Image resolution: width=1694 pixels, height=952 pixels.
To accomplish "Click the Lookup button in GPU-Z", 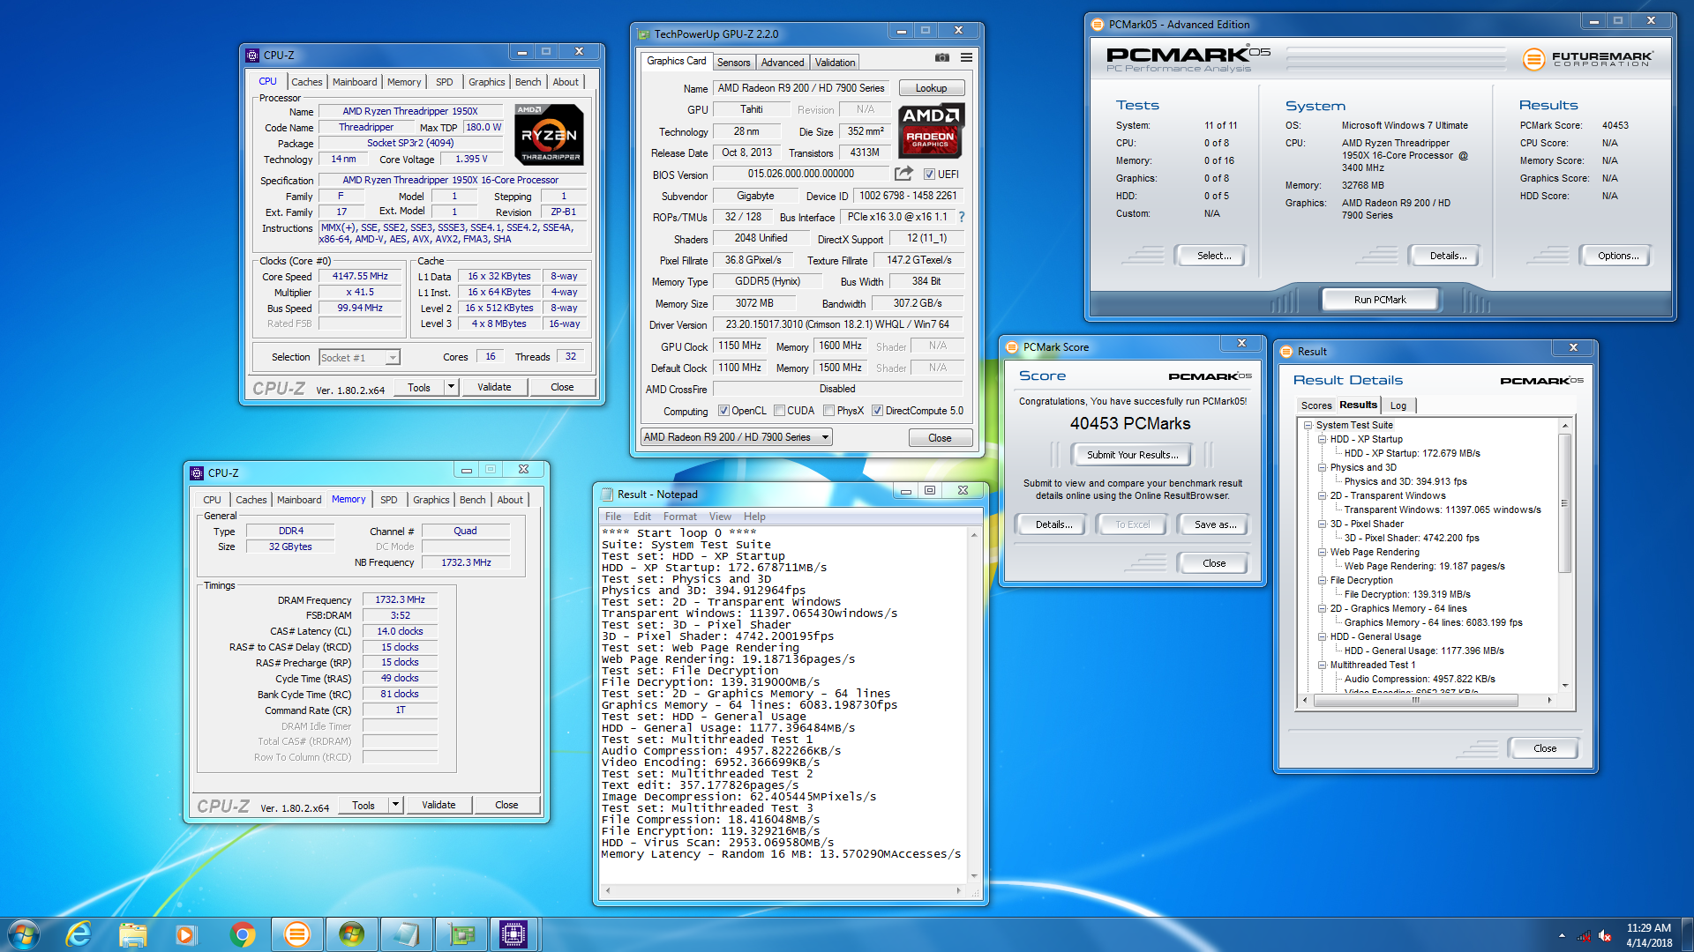I will pyautogui.click(x=931, y=88).
